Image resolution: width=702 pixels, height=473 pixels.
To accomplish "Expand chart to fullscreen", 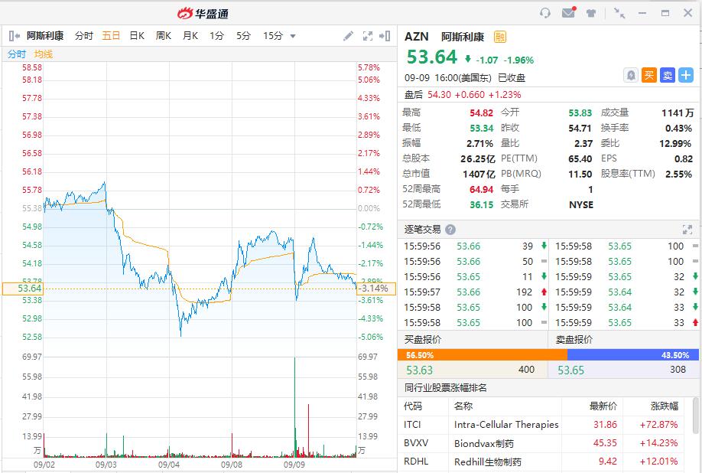I will click(368, 36).
